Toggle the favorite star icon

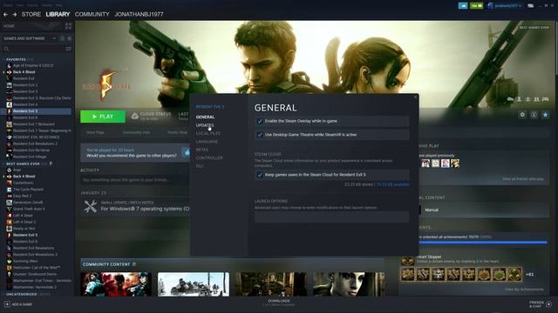tap(545, 115)
